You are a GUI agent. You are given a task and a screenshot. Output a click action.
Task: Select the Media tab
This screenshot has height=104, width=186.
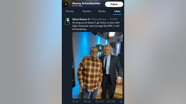point(102,11)
